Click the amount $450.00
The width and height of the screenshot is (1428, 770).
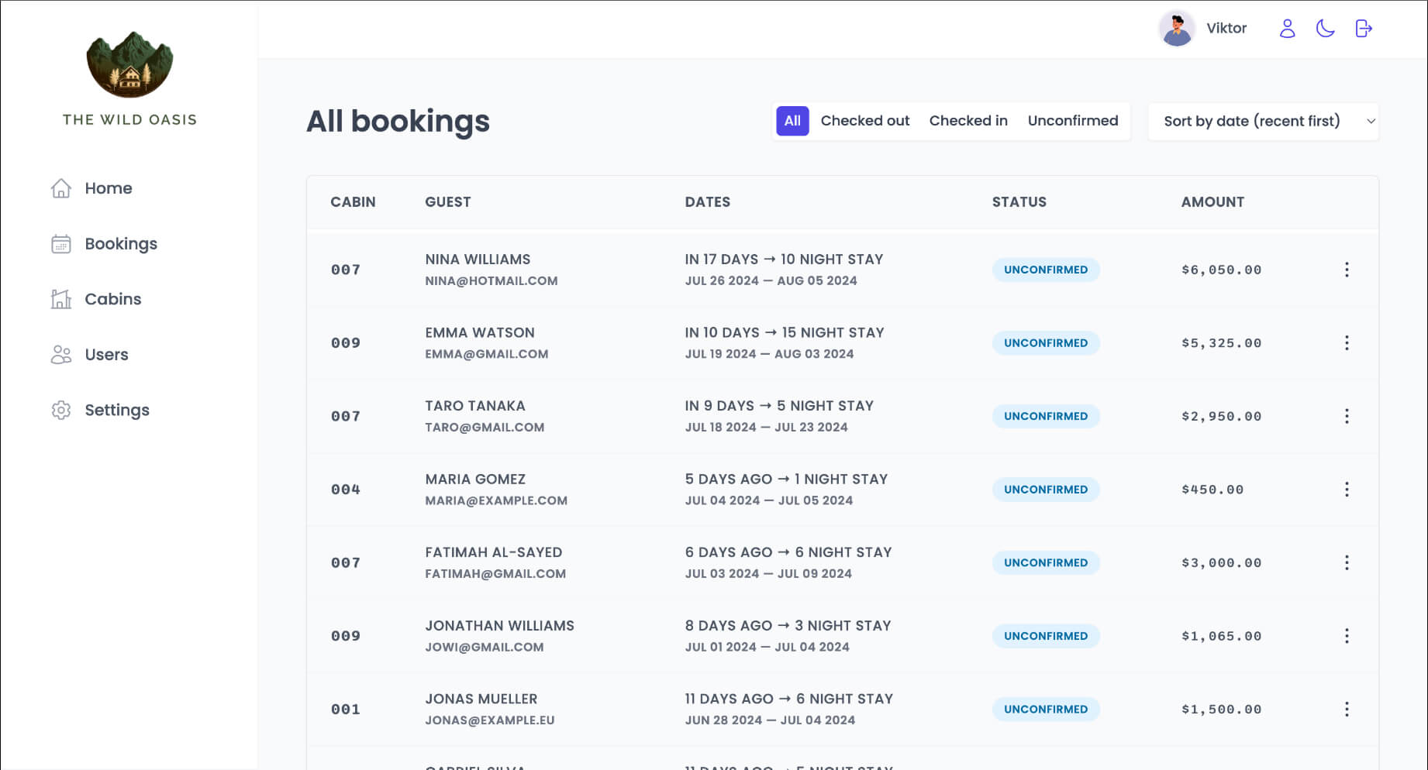[1212, 490]
